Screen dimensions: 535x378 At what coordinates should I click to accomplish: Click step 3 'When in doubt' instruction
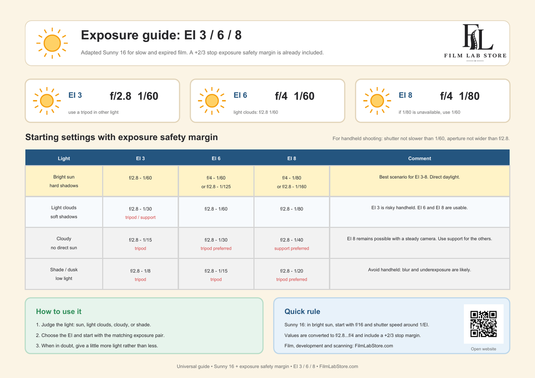[97, 346]
